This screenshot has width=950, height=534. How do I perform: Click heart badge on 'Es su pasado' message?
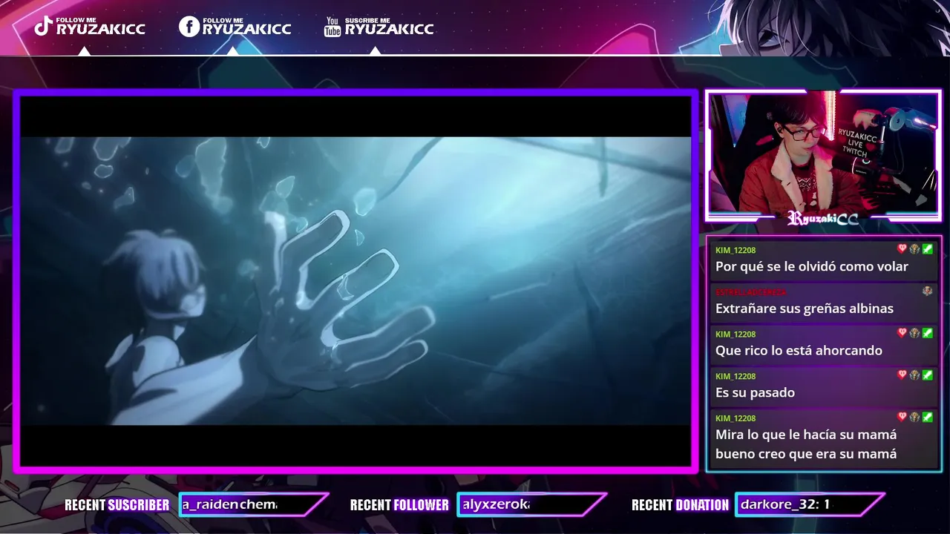(902, 375)
